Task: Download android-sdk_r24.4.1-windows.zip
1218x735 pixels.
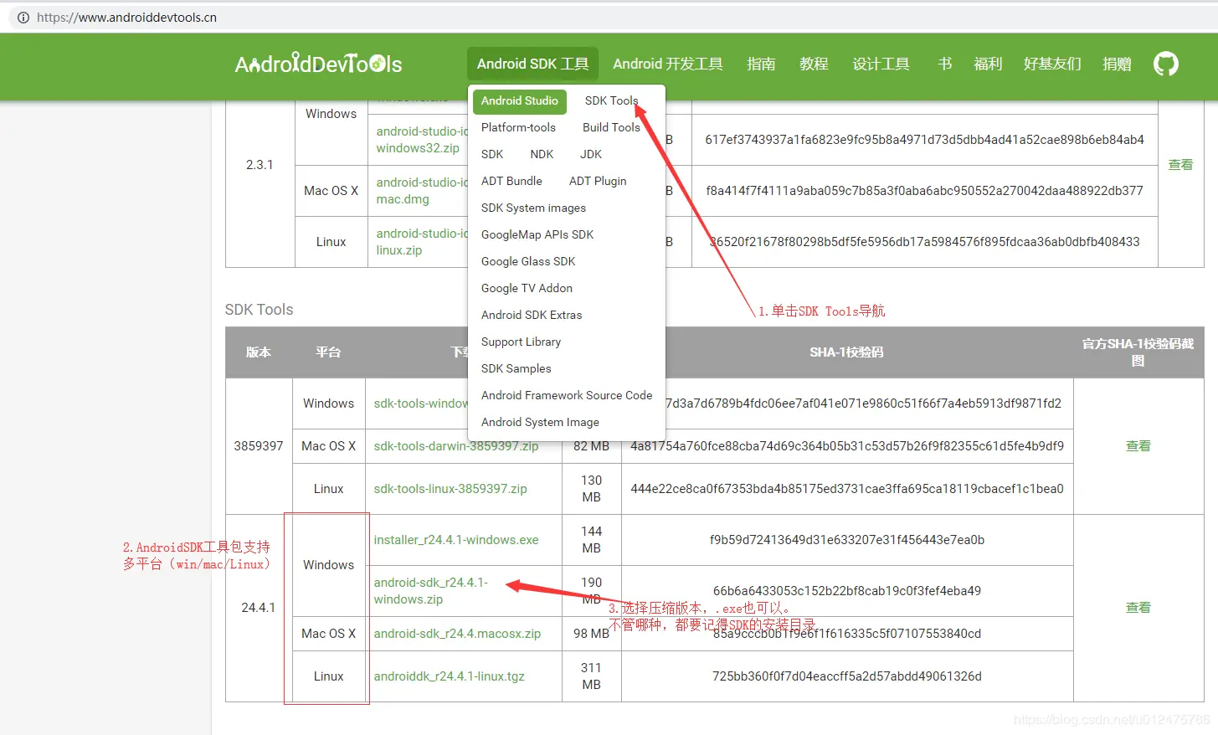Action: click(430, 591)
